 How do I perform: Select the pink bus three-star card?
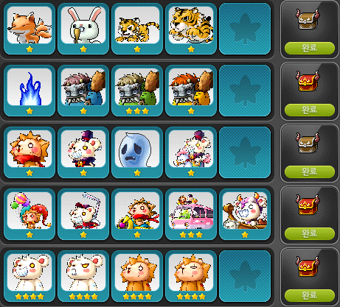click(191, 214)
